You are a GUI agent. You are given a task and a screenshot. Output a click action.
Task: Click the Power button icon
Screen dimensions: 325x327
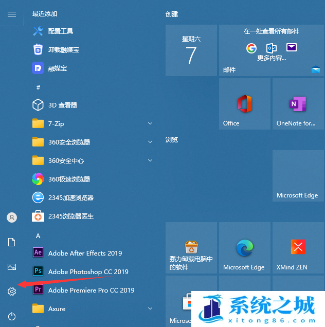point(12,316)
